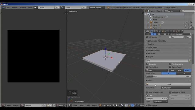Click the image browse icon in image editor
195x110 pixels.
coord(22,105)
